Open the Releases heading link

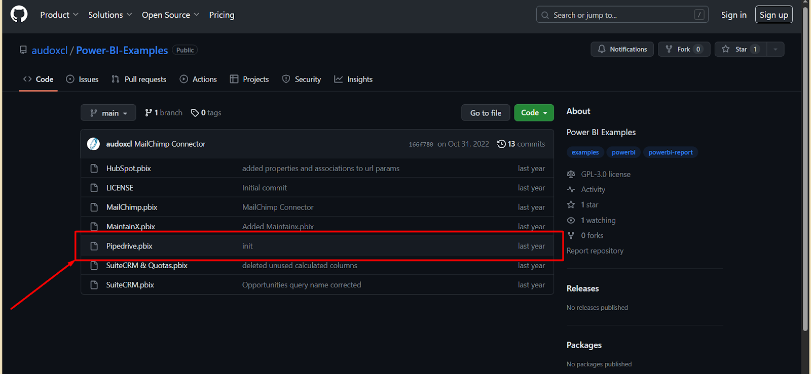[x=582, y=288]
